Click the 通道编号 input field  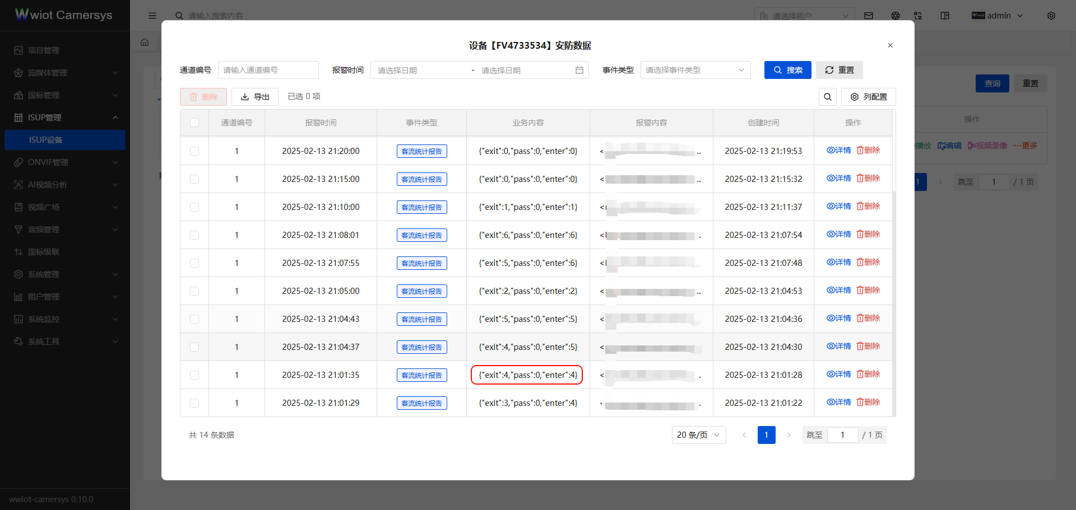[x=268, y=70]
